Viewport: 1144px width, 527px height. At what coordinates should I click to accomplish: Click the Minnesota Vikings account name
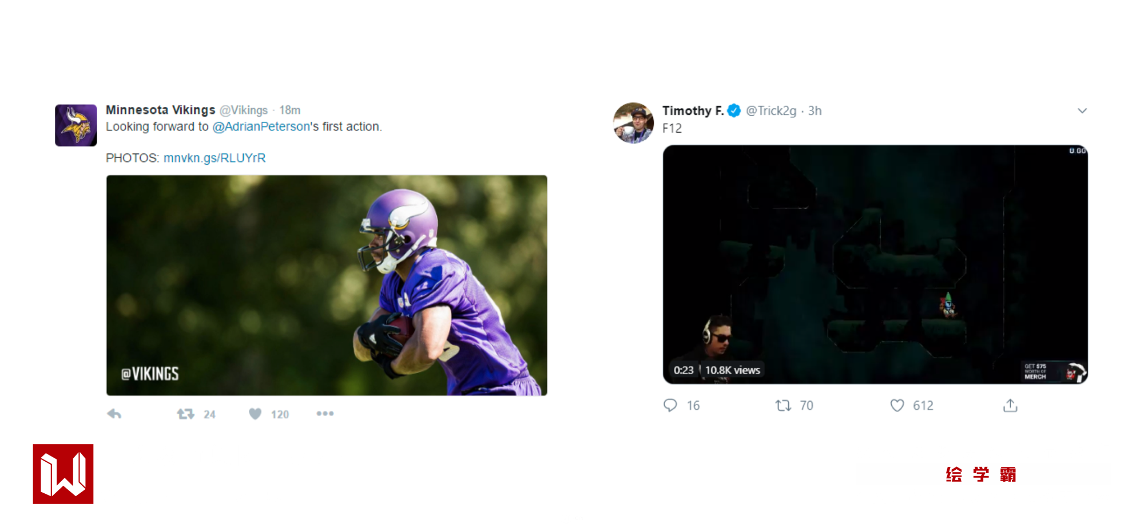pyautogui.click(x=160, y=110)
